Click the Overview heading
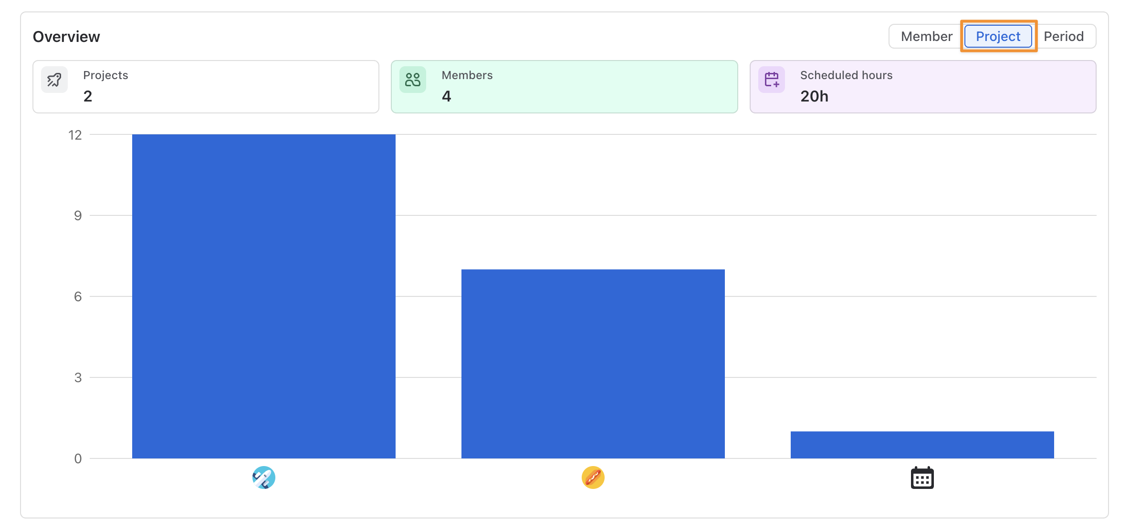1130x528 pixels. coord(66,37)
